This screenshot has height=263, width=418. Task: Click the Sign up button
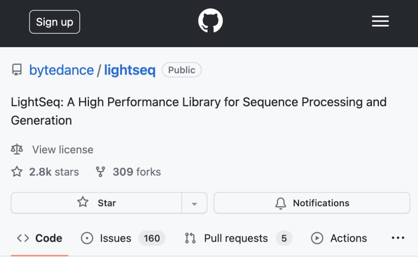54,22
